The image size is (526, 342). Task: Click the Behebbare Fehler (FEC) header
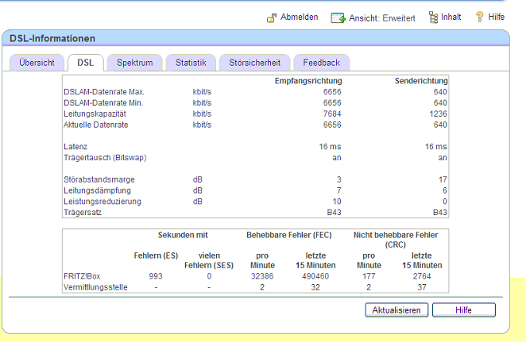289,235
